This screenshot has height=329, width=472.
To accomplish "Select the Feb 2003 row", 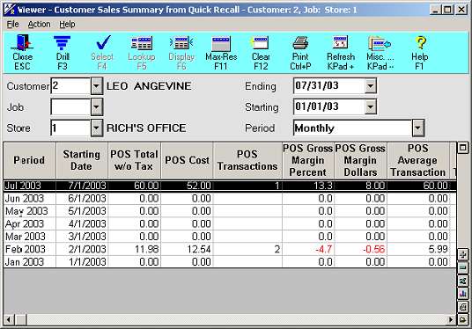I will (230, 249).
